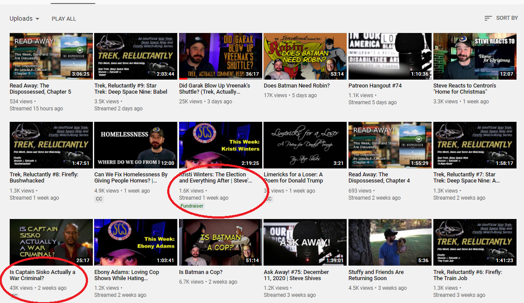Click title 'Steve Reacts to Centron's Home for Christmas'
The width and height of the screenshot is (524, 303).
465,88
